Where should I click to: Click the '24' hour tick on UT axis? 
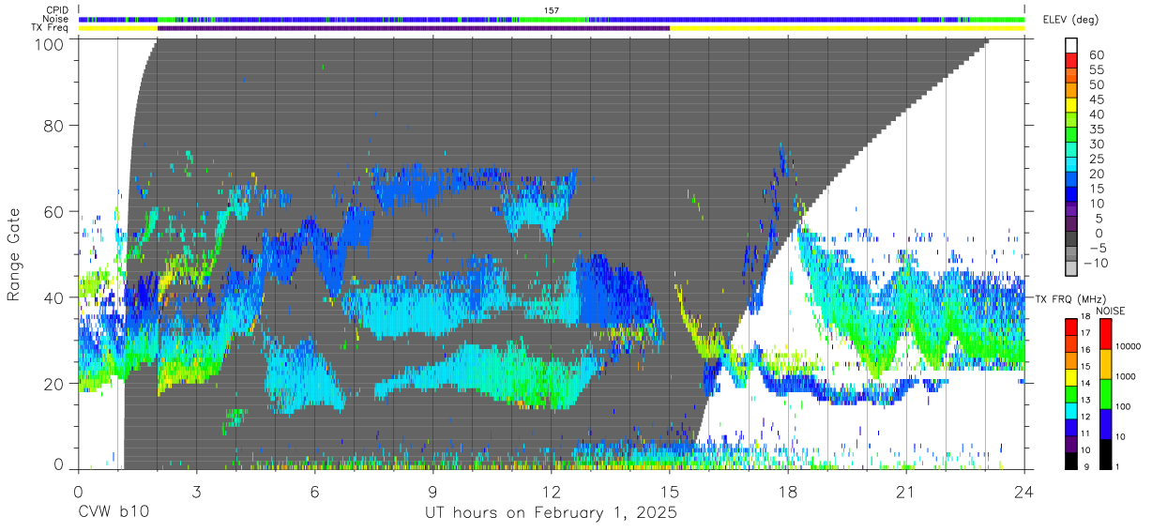click(x=1024, y=492)
